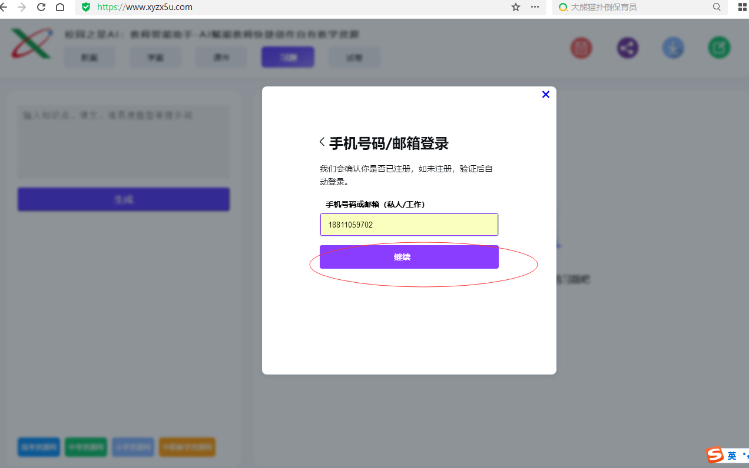
Task: Open the browser apps grid icon
Action: click(x=742, y=7)
